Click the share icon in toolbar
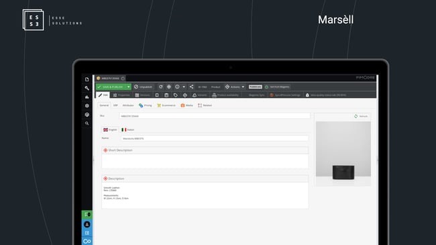 click(191, 87)
